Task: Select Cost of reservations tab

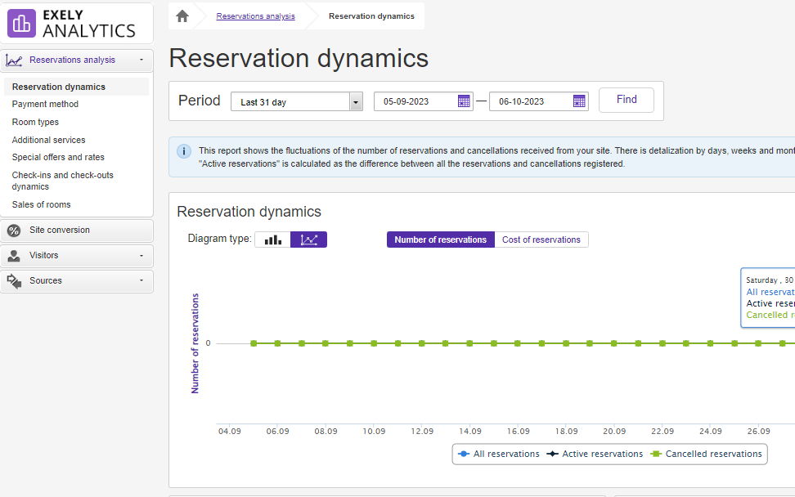Action: [541, 240]
